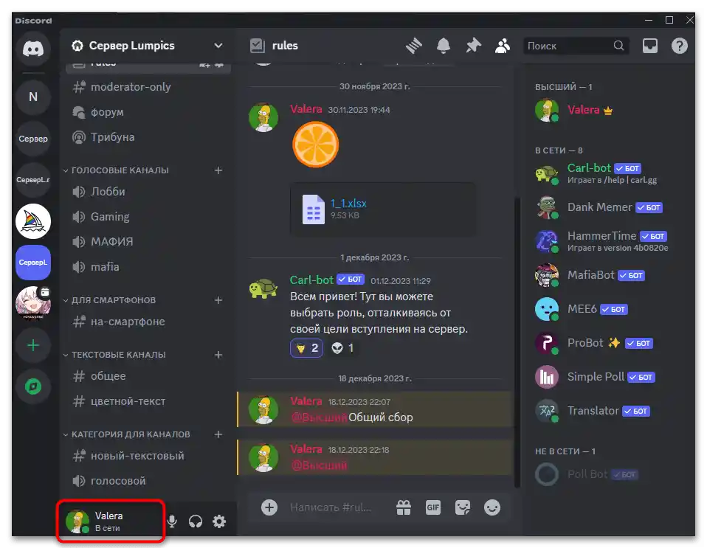The width and height of the screenshot is (707, 548).
Task: Join the Gaming voice channel
Action: (148, 217)
